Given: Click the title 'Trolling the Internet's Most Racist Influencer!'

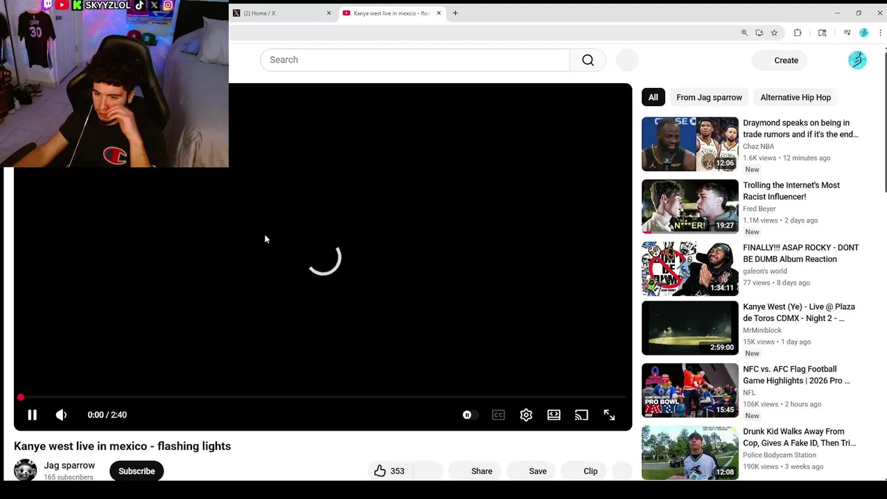Looking at the screenshot, I should click(x=791, y=191).
